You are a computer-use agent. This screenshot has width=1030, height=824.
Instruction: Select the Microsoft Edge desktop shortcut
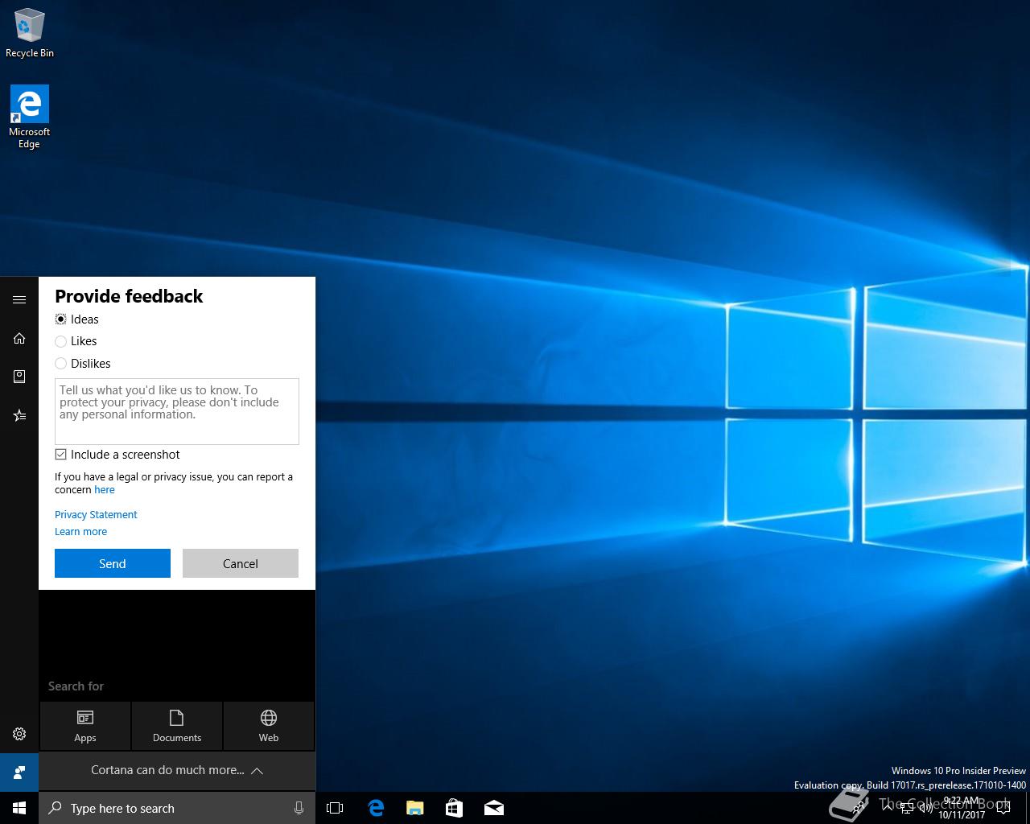click(x=30, y=117)
